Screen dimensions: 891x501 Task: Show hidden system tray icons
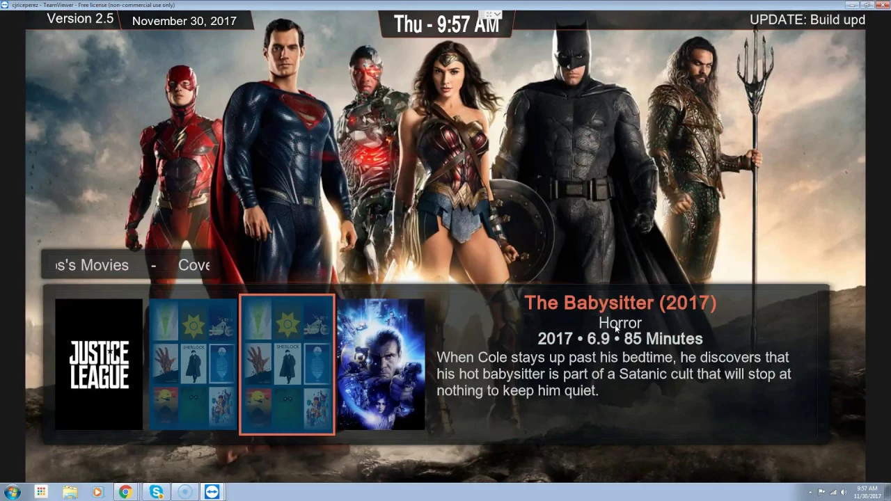tap(810, 493)
